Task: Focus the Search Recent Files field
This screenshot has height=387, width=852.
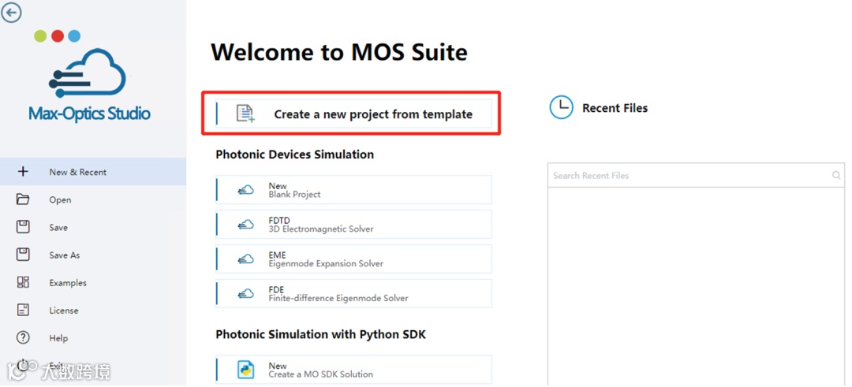Action: [x=696, y=175]
